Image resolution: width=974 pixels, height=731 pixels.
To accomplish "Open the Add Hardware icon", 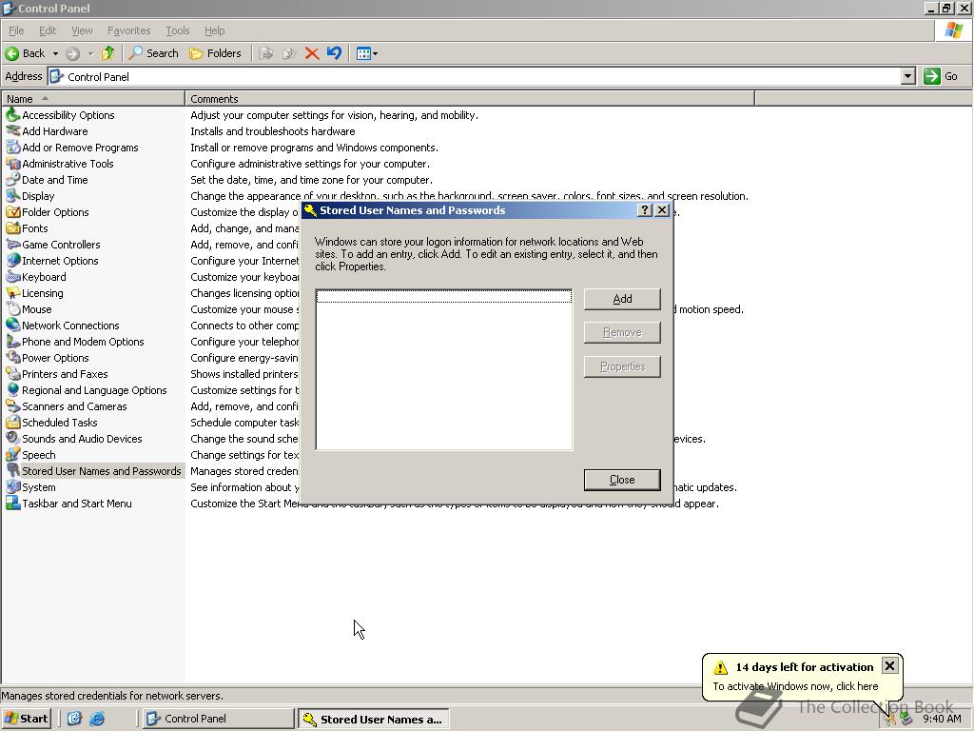I will 13,131.
